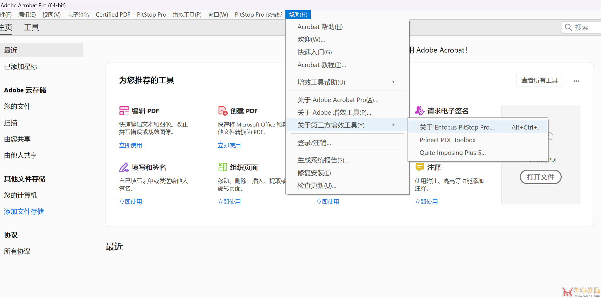This screenshot has height=298, width=601.
Task: Click the 添加文件存储 link
Action: point(24,212)
